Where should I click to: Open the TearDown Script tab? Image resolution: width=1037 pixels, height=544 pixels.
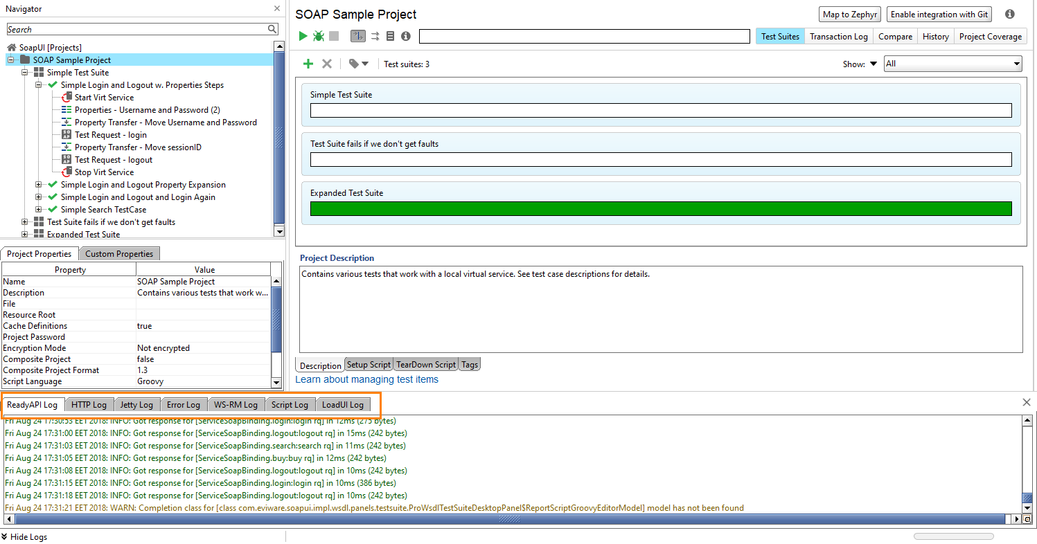(425, 364)
